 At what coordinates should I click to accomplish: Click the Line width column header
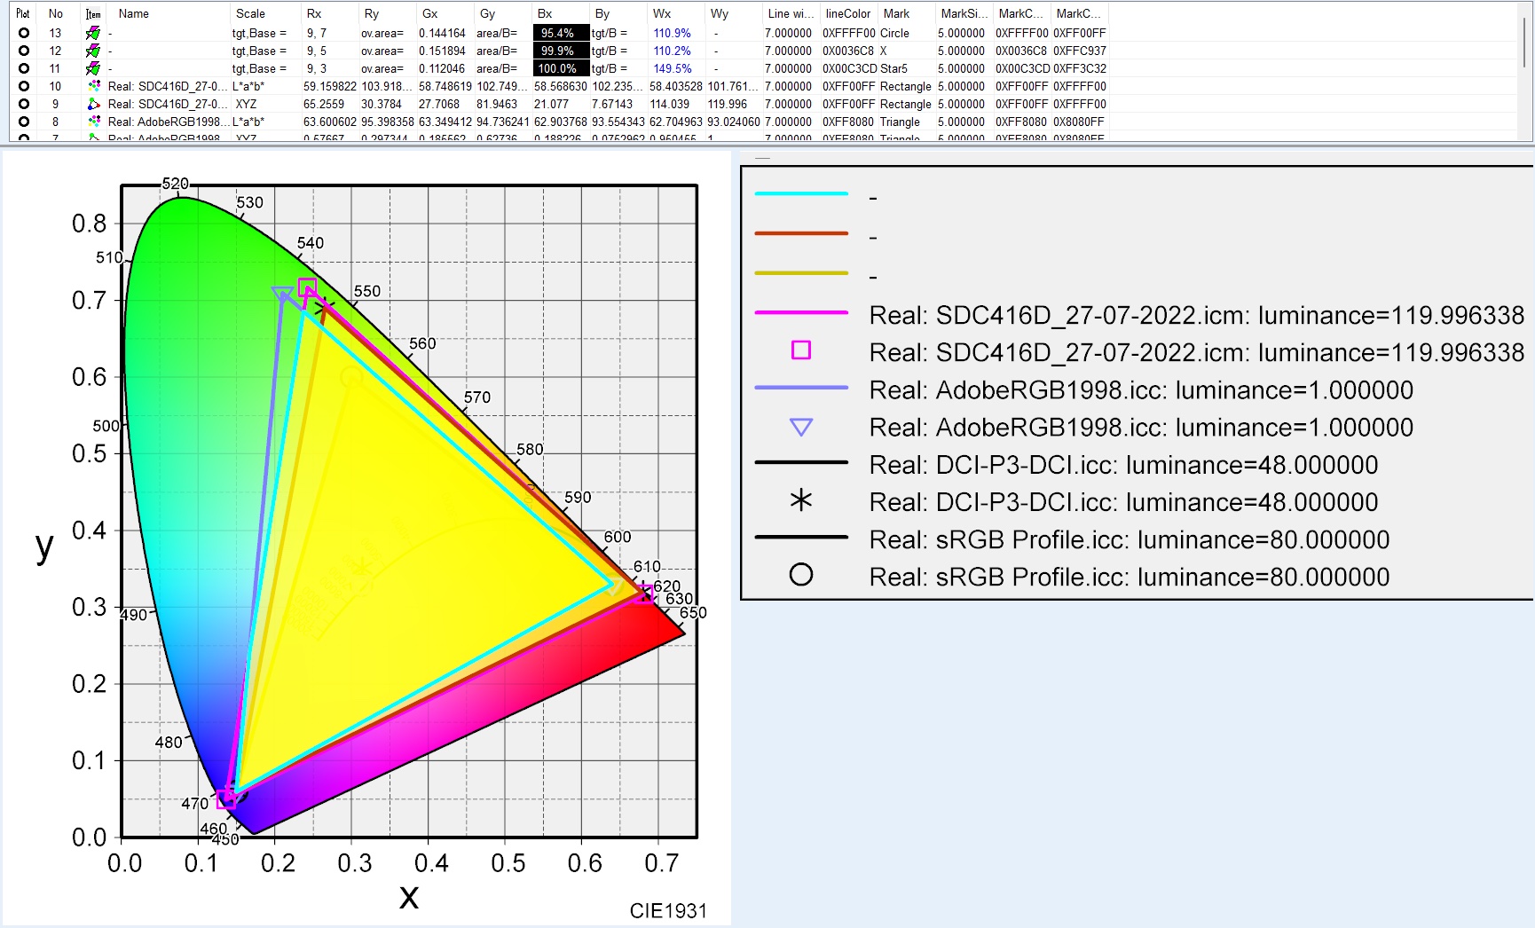(x=791, y=13)
